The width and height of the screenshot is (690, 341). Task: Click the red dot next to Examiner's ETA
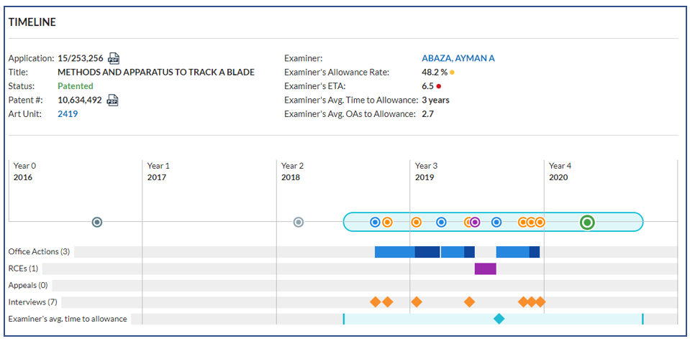point(439,86)
